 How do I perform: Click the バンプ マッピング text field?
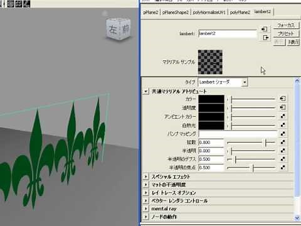click(x=238, y=134)
